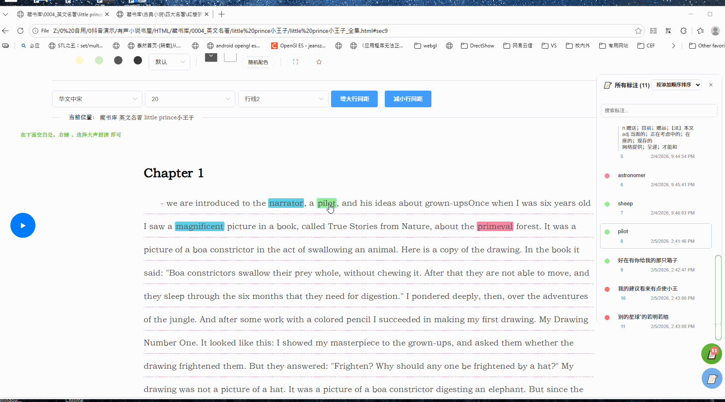Close the 红楼梦 tab

(x=207, y=14)
